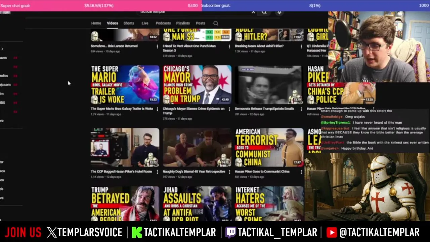Click the 42:40 duration badge on Chicago thumbnail

(x=225, y=100)
